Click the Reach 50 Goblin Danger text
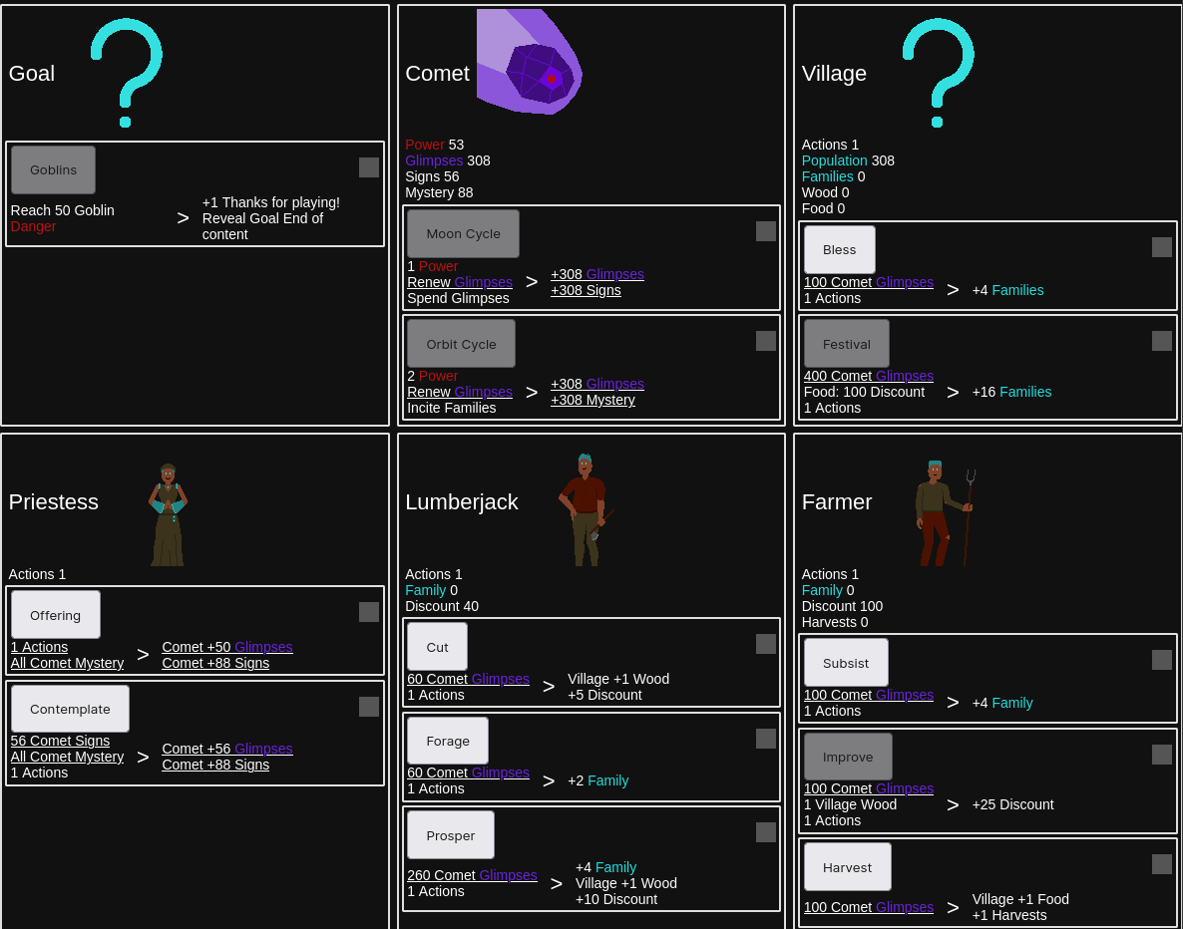This screenshot has width=1183, height=929. tap(63, 218)
